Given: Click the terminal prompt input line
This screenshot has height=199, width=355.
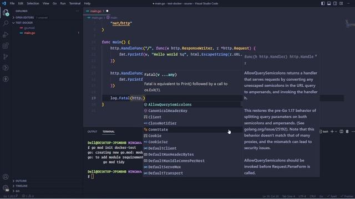Looking at the screenshot, I should 93,176.
